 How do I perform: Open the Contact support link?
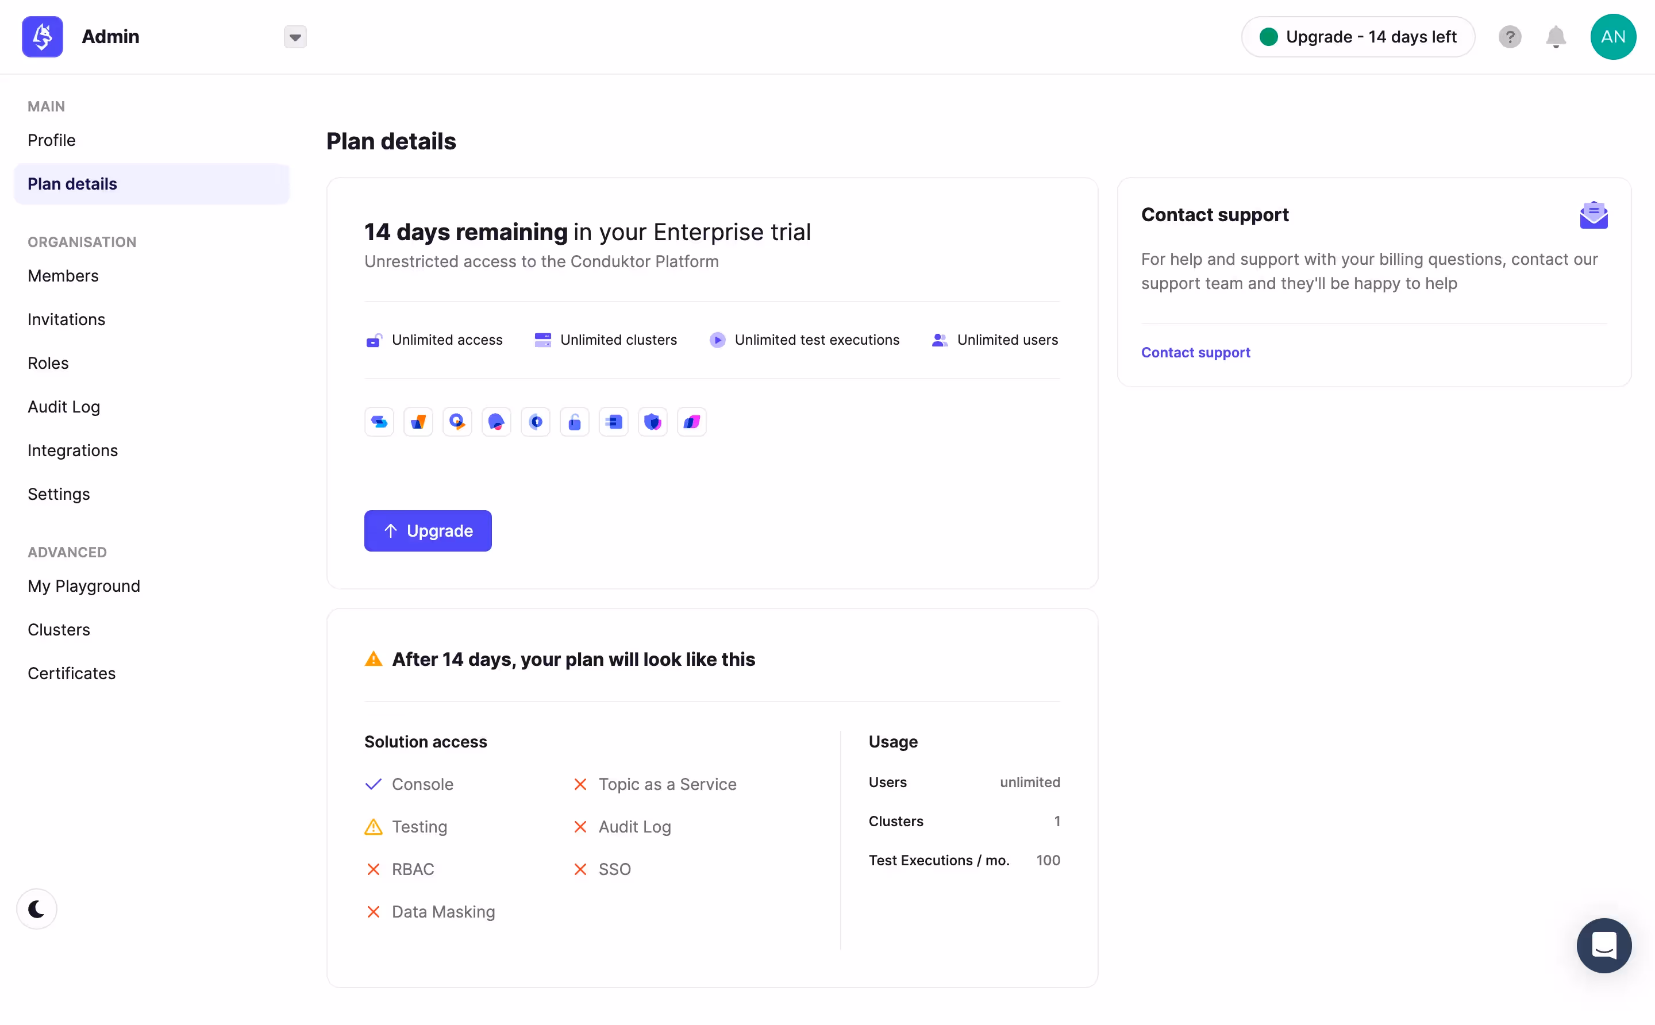pyautogui.click(x=1195, y=352)
